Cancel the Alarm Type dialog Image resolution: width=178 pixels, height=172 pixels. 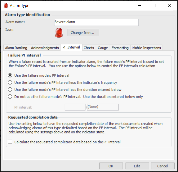[162, 166]
